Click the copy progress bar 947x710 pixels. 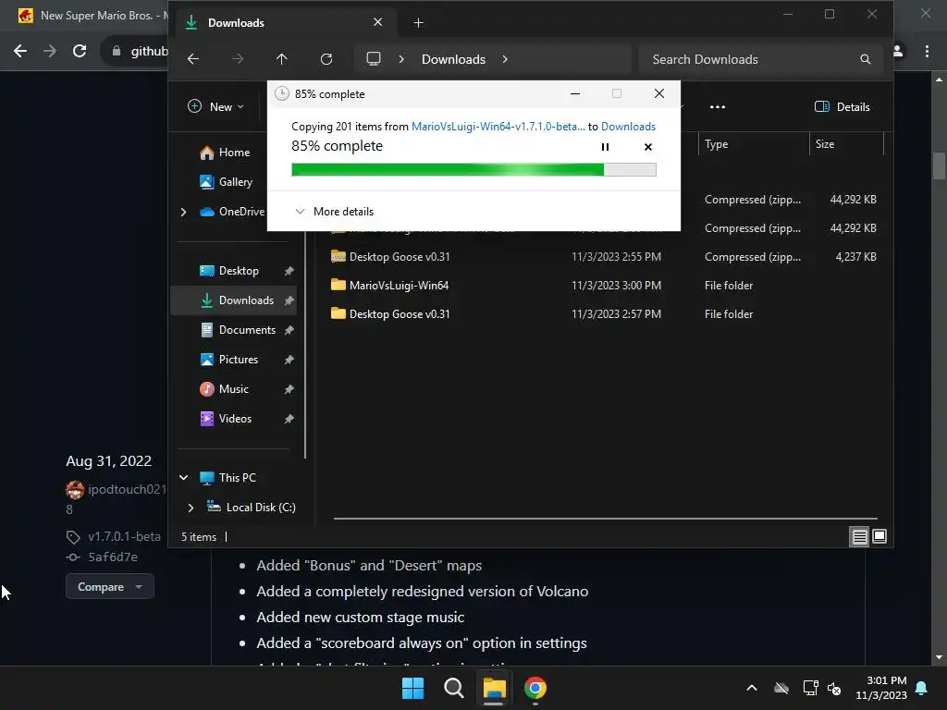click(473, 170)
